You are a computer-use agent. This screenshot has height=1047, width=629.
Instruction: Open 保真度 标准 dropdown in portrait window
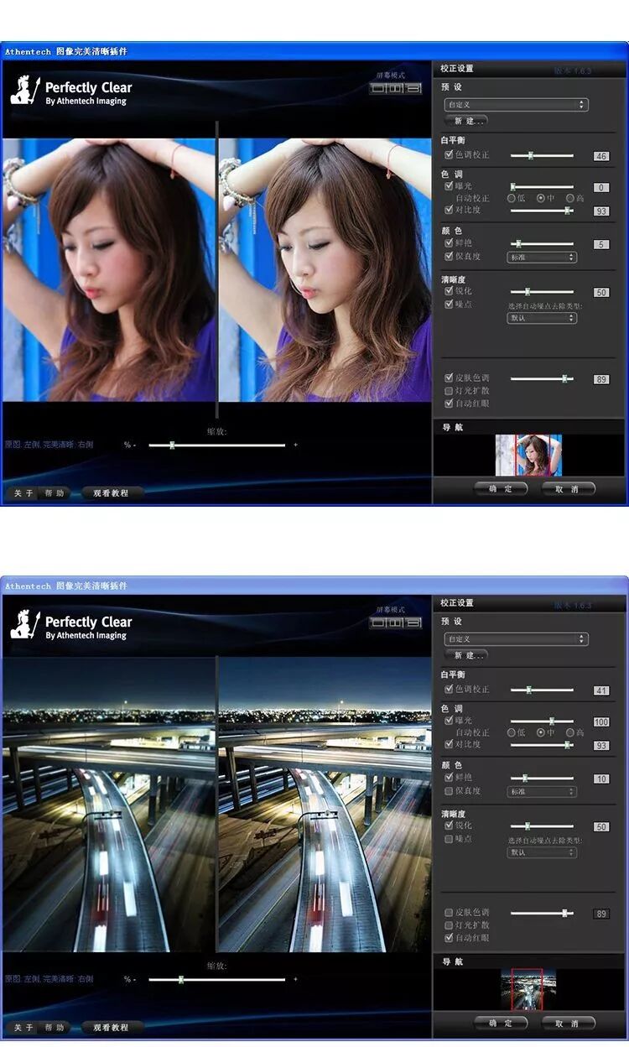[x=542, y=257]
